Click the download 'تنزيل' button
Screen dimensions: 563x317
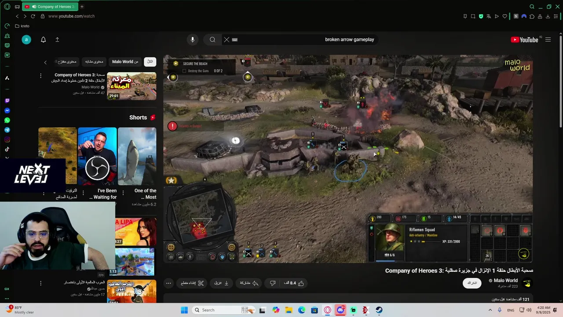[x=221, y=283]
